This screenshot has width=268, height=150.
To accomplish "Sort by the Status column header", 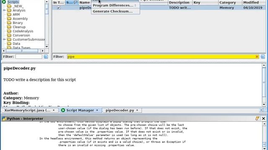I will pos(72,2).
